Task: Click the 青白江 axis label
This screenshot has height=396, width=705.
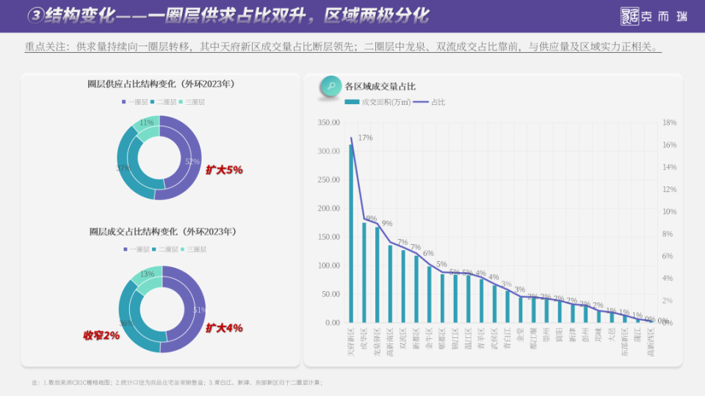Action: 507,339
